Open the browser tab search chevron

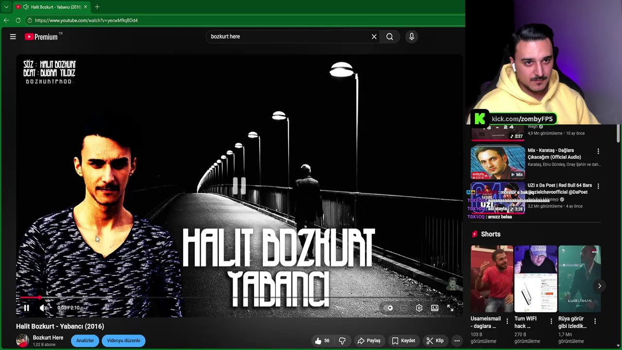point(6,7)
